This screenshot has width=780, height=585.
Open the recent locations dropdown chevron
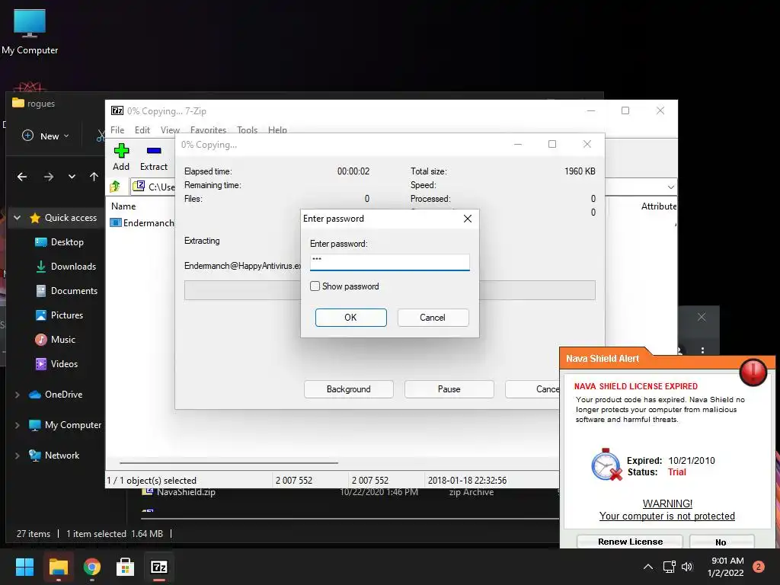72,177
